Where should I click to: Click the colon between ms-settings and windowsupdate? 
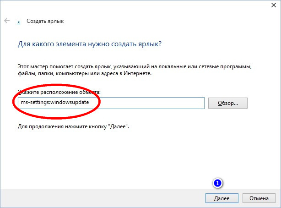(50, 103)
